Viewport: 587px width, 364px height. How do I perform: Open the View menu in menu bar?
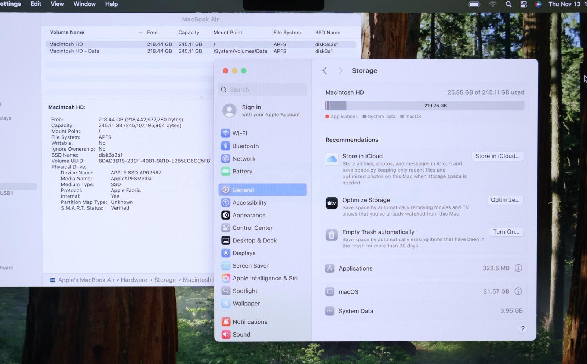click(57, 4)
